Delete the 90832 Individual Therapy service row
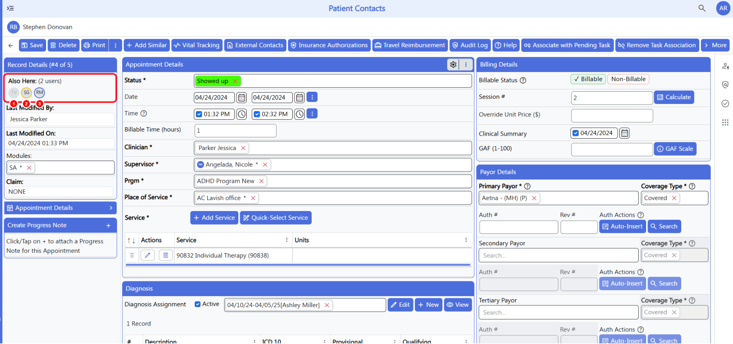The image size is (733, 344). pyautogui.click(x=165, y=255)
